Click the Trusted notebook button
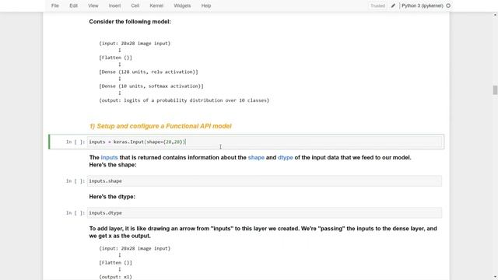 point(377,5)
